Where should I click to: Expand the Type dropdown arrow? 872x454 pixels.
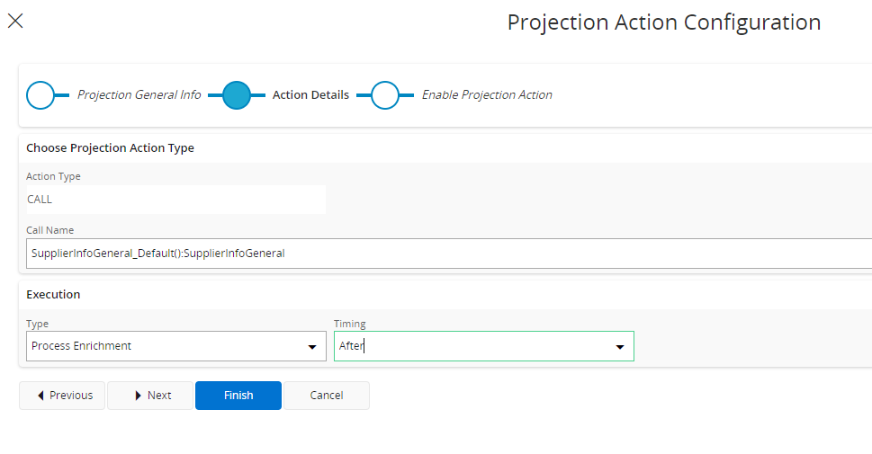(x=312, y=347)
